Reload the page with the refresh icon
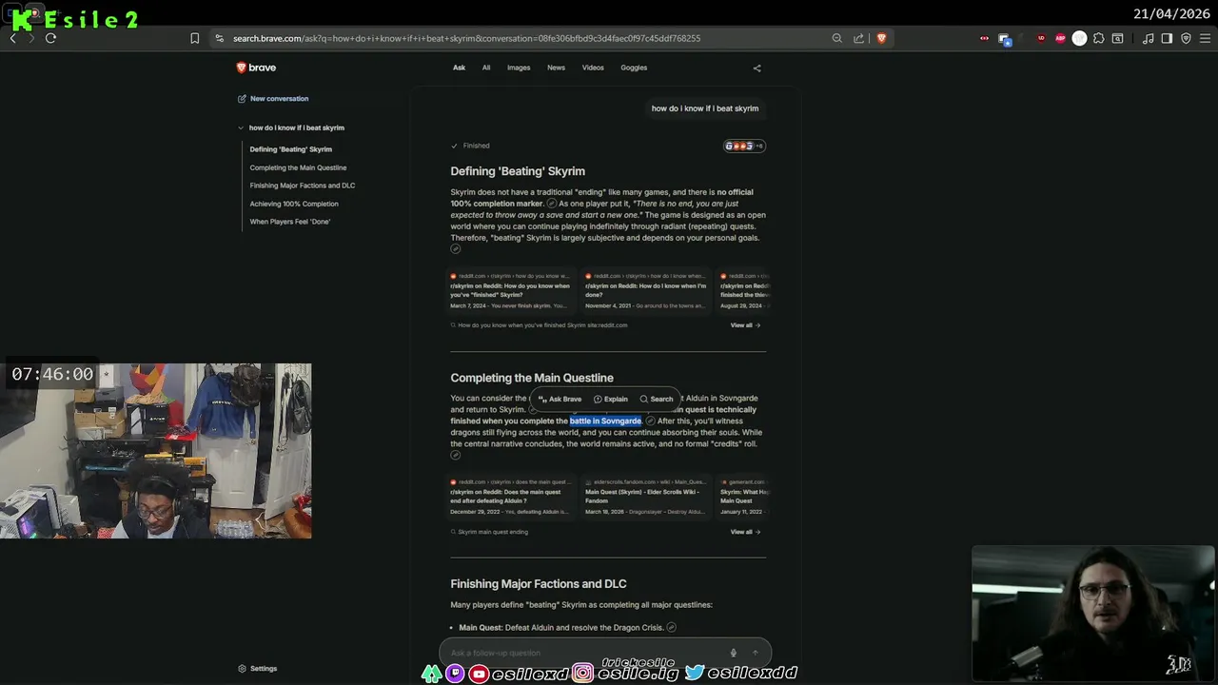The image size is (1218, 685). (x=50, y=38)
